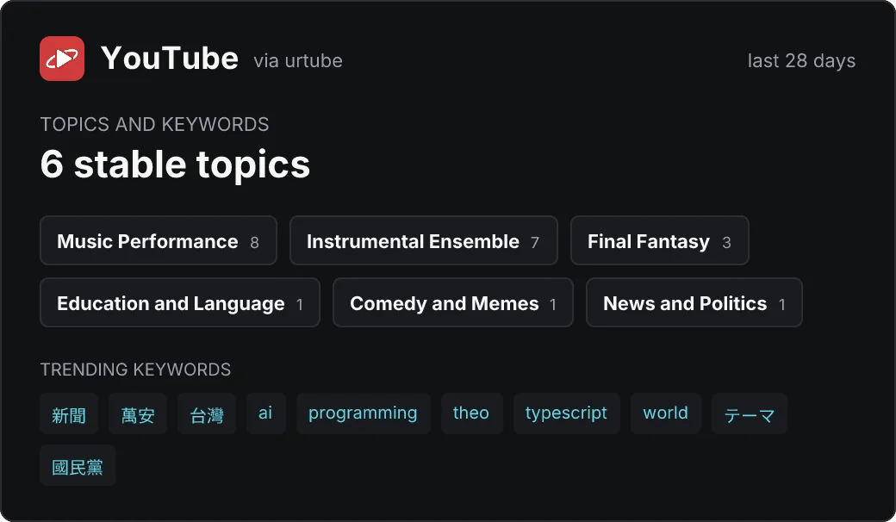Image resolution: width=896 pixels, height=522 pixels.
Task: Open the Instrumental Ensemble topic chip
Action: pyautogui.click(x=423, y=240)
